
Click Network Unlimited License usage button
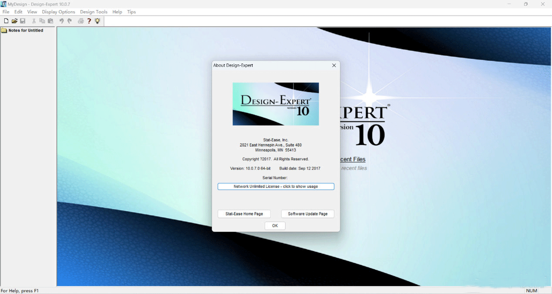(276, 186)
